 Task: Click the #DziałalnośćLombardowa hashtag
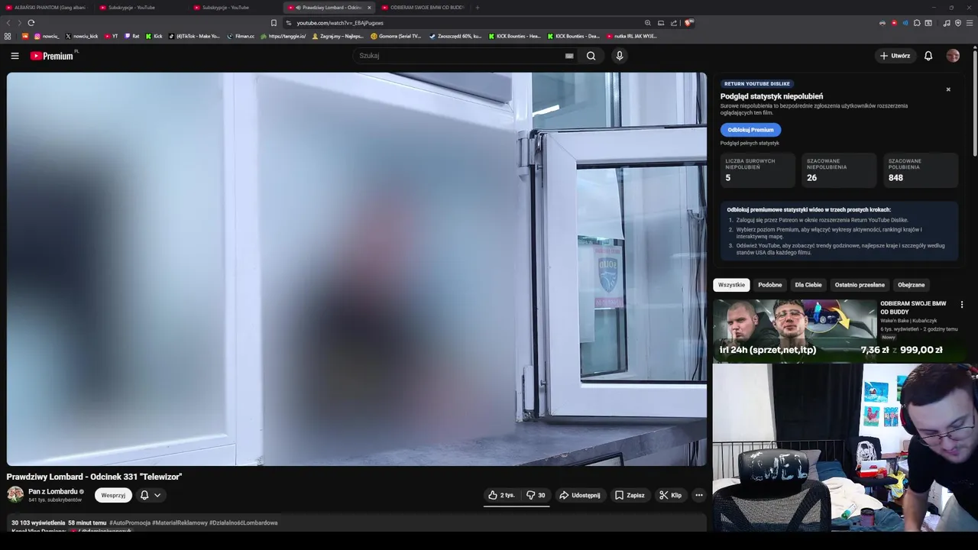coord(244,522)
